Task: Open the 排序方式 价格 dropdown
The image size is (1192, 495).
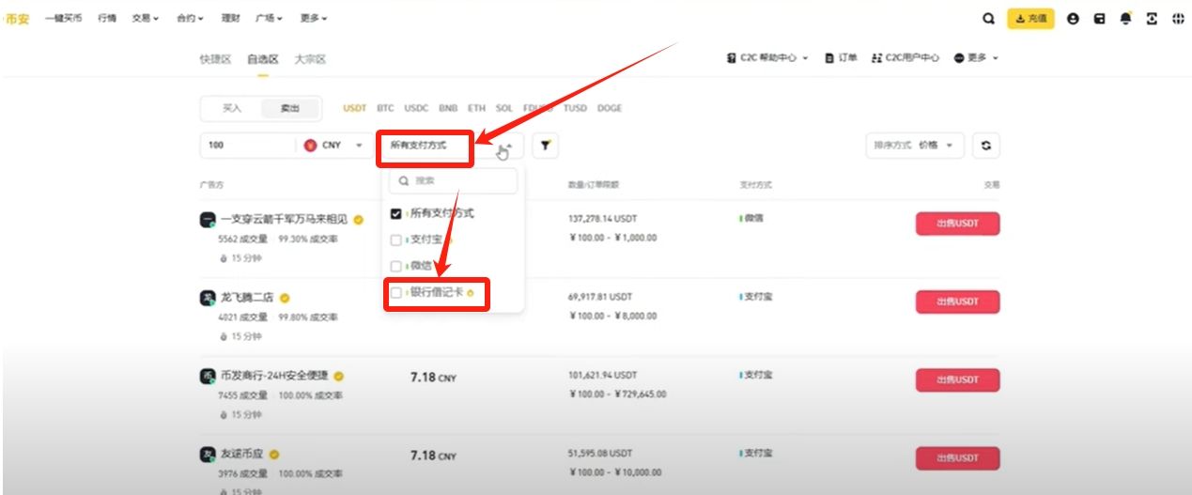Action: click(x=914, y=146)
